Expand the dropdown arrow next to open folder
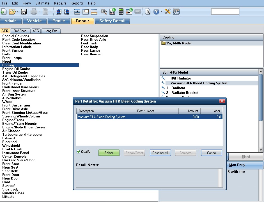 pyautogui.click(x=18, y=12)
